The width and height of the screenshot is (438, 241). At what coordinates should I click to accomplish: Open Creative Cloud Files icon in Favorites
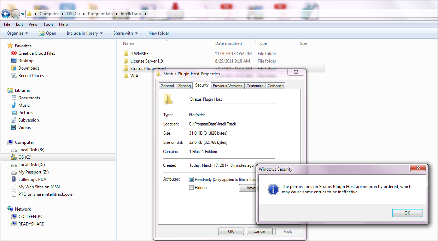(14, 53)
